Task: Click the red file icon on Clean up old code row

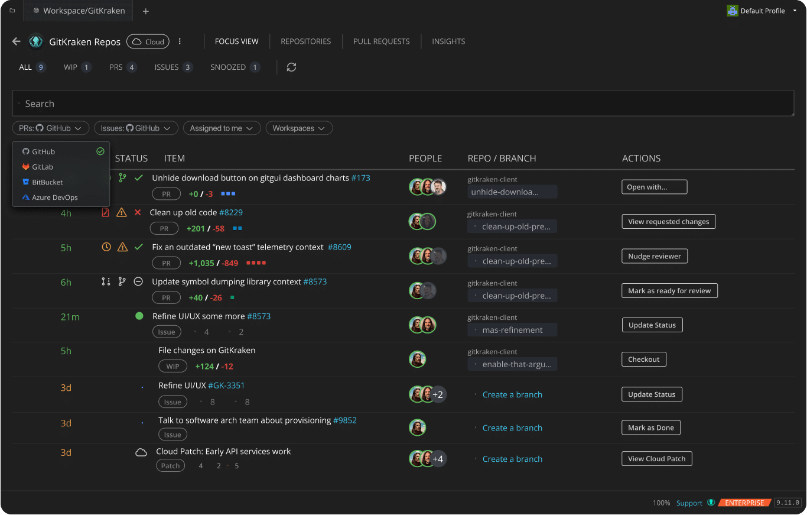Action: 106,212
